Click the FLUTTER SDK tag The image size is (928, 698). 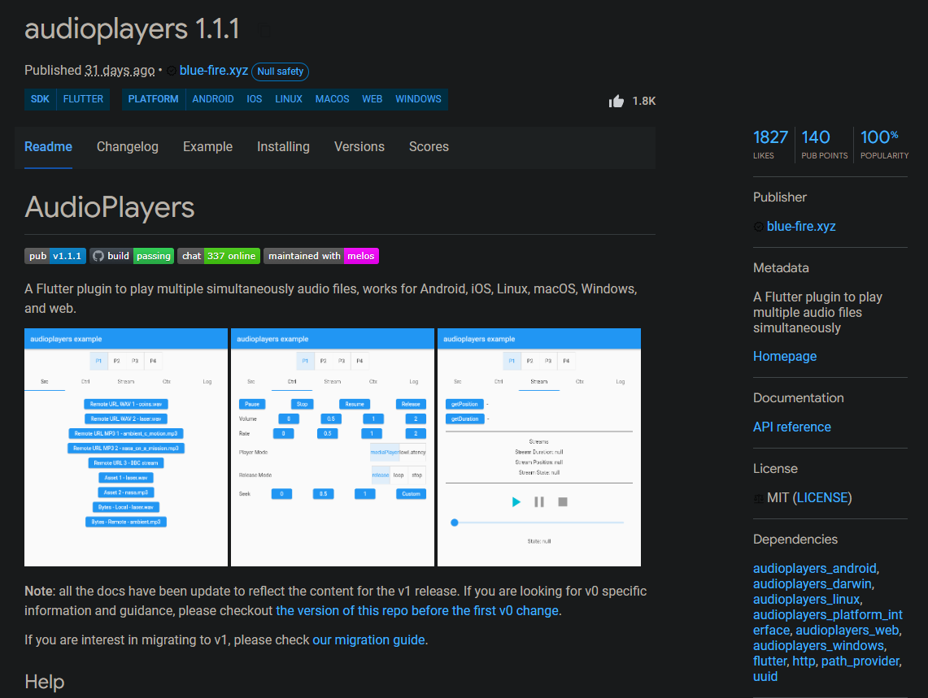pyautogui.click(x=83, y=99)
